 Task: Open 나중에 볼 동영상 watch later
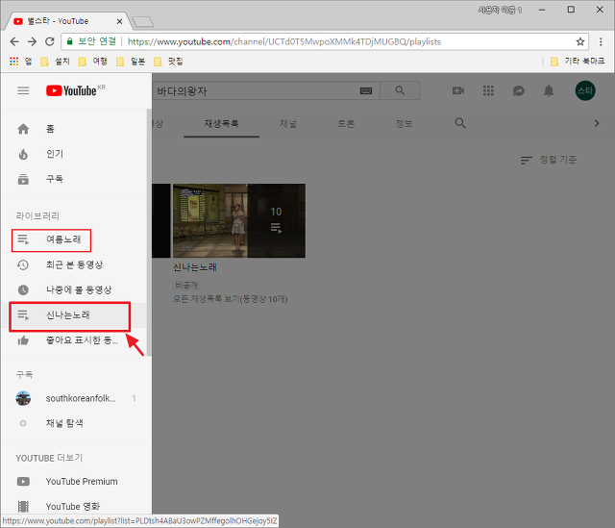tap(74, 290)
